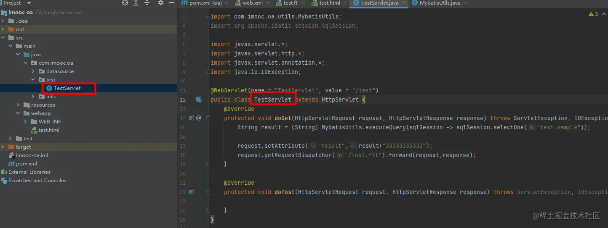Click the doGet method name in code

point(283,118)
